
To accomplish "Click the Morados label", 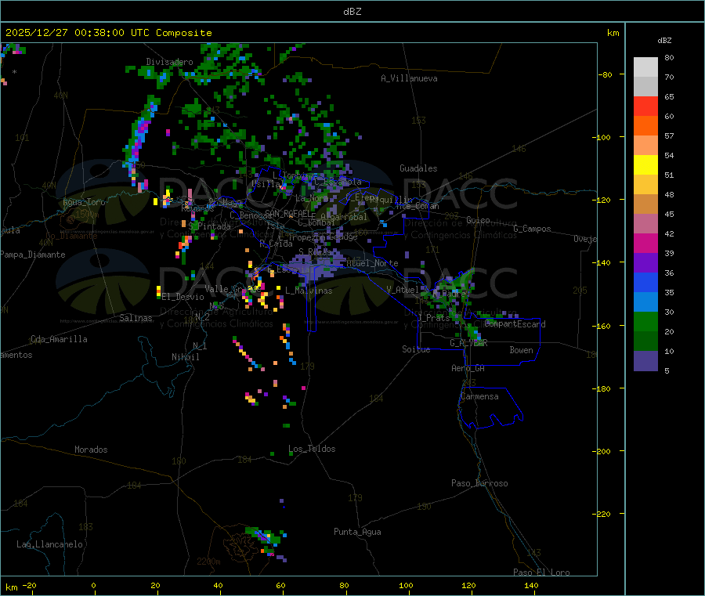I will point(91,450).
